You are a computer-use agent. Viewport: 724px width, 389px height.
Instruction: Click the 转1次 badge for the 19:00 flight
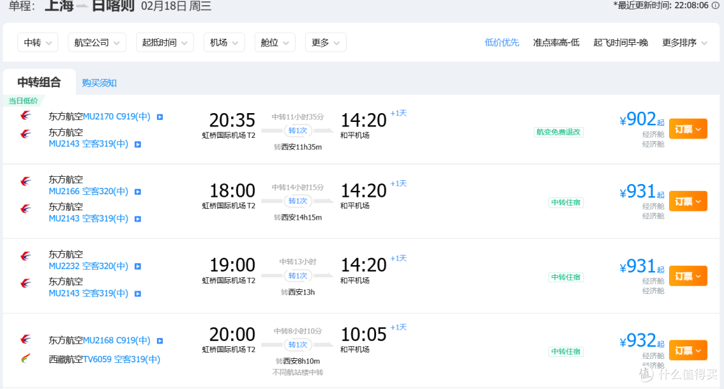298,276
